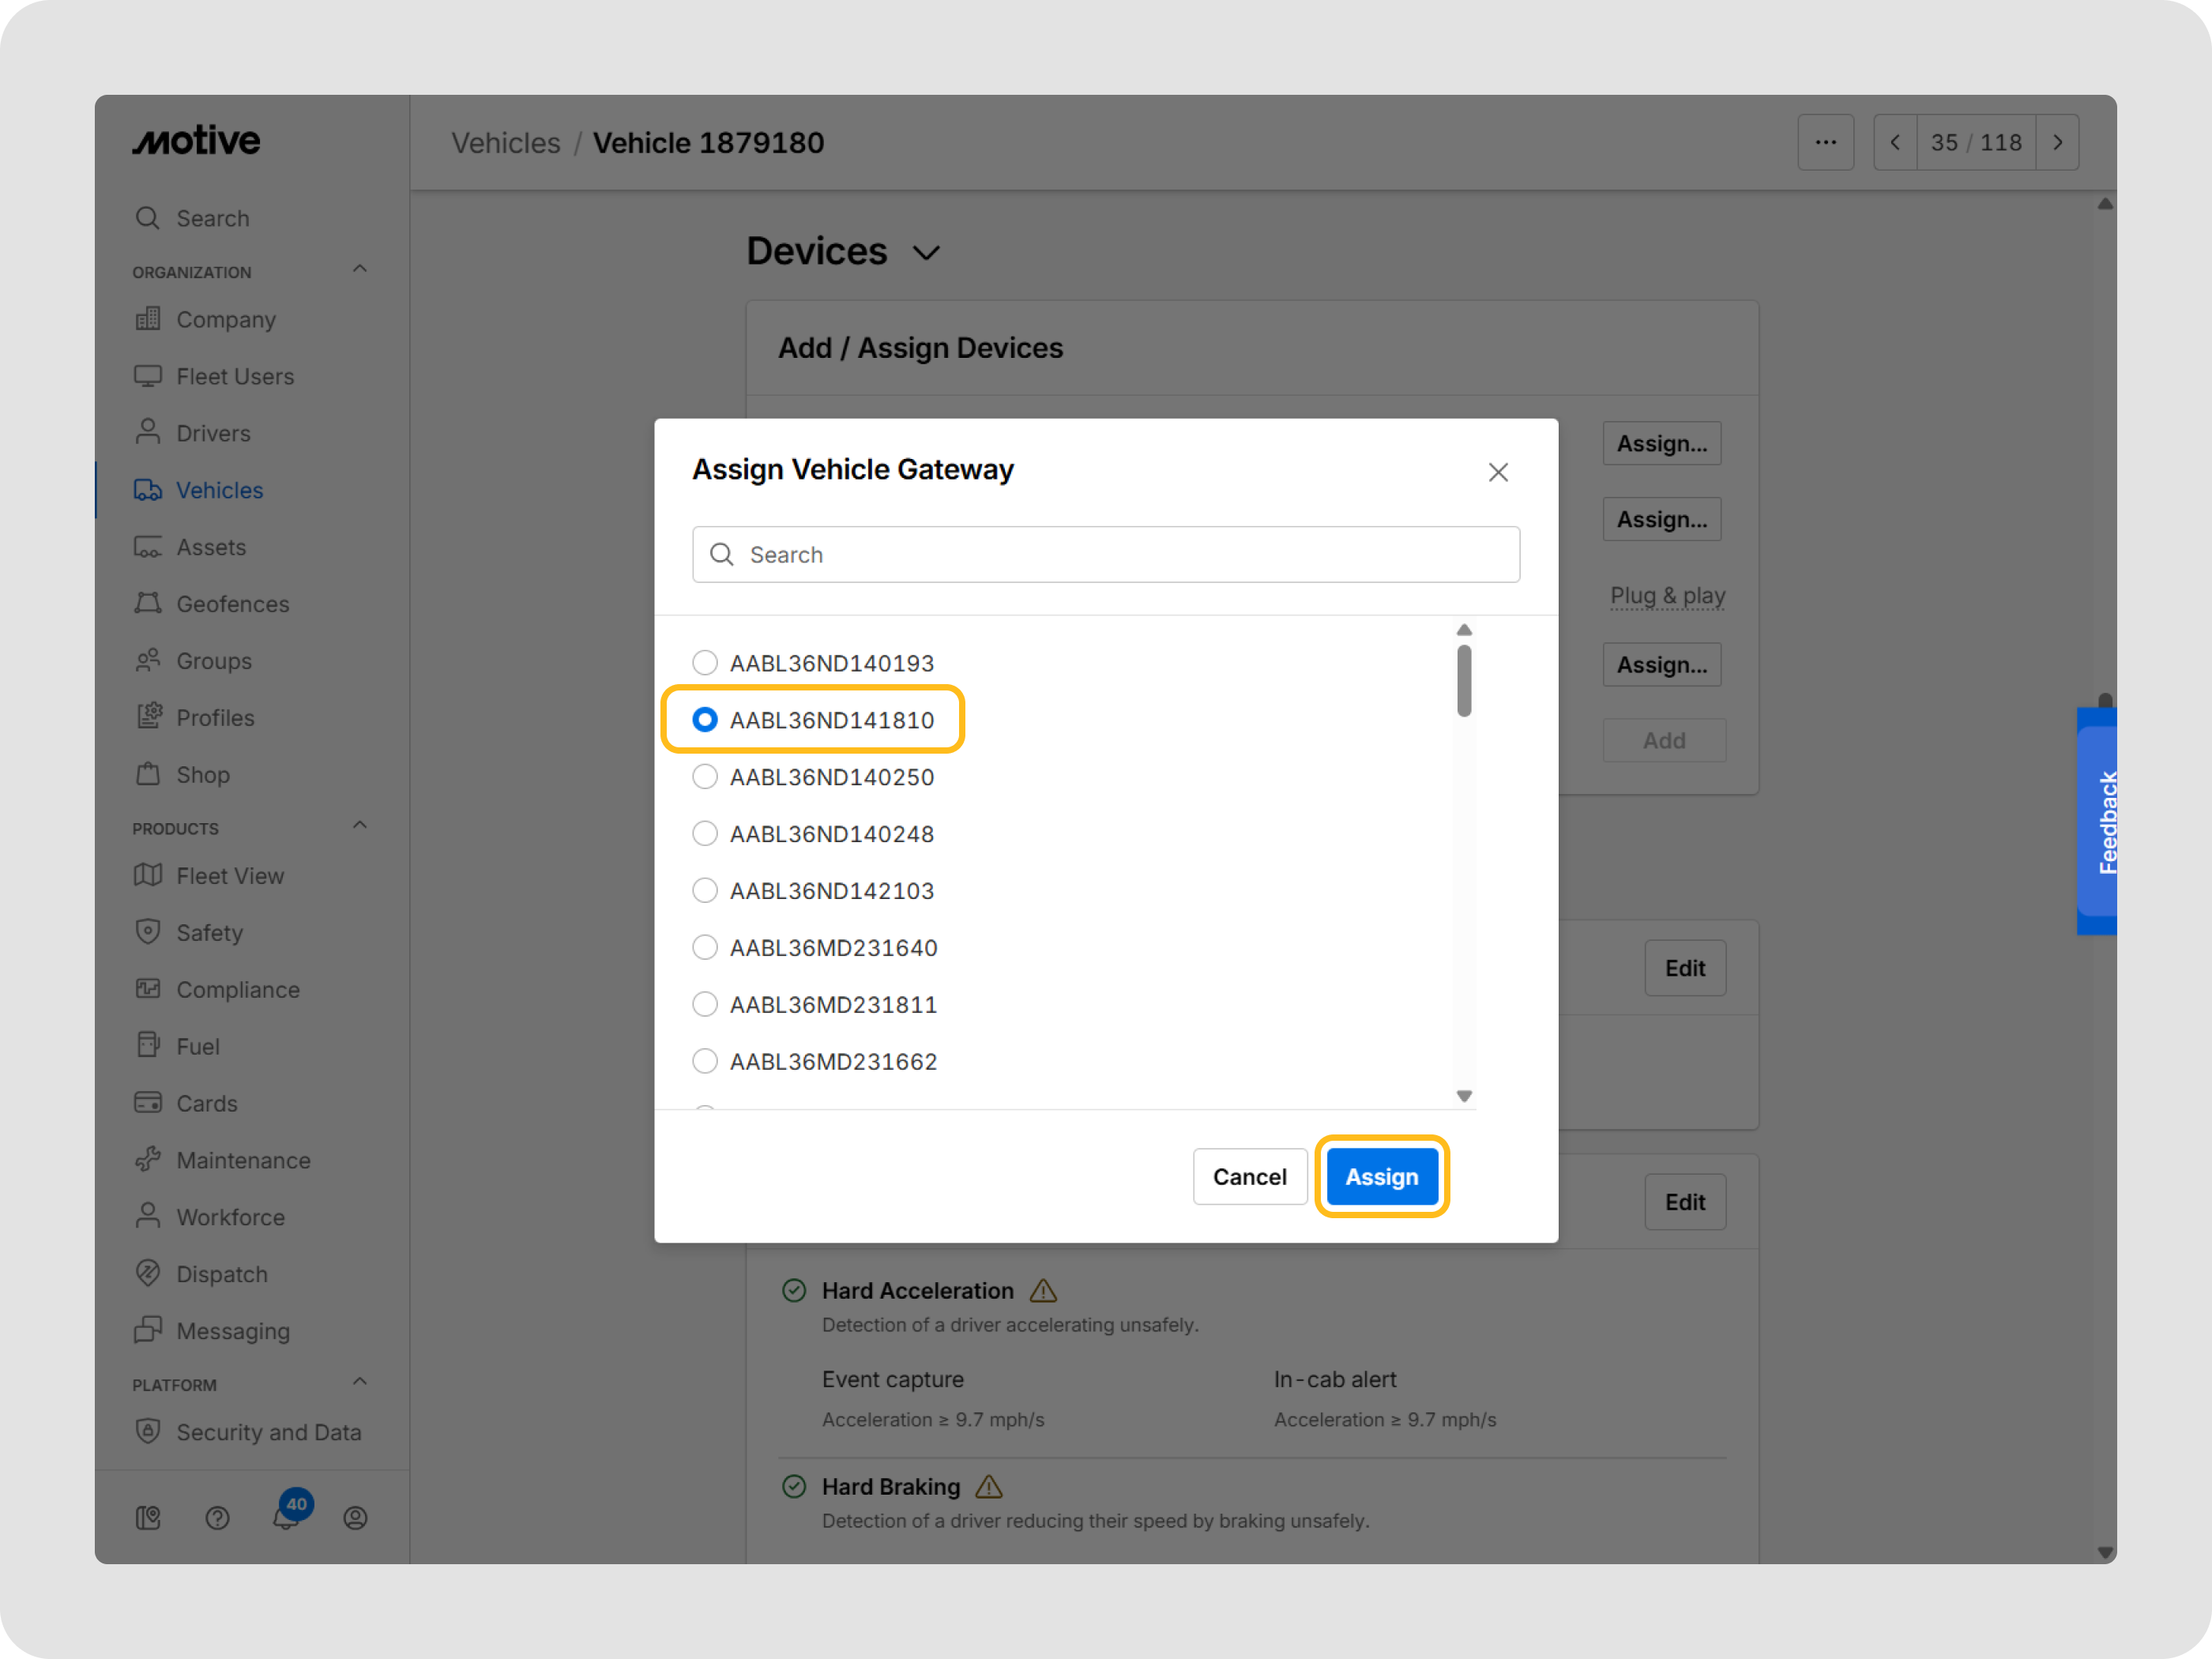The image size is (2212, 1659).
Task: Click the gateway list scrollbar thumb
Action: [1464, 680]
